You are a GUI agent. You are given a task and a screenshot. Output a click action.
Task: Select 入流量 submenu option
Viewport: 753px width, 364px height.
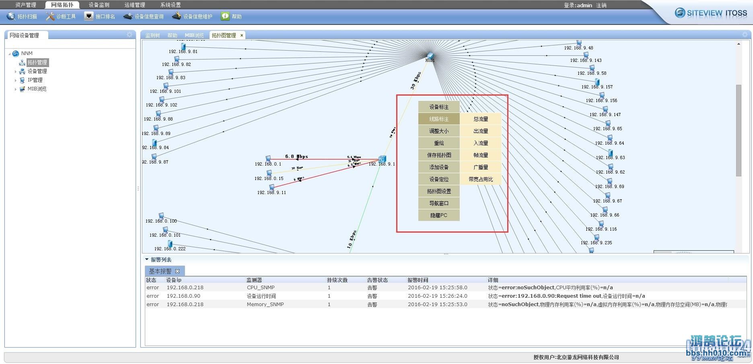point(481,143)
